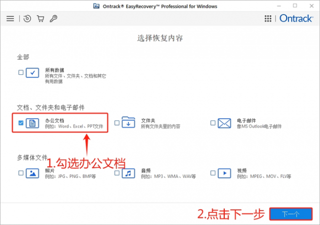Check the 照片 checkbox

coord(21,173)
